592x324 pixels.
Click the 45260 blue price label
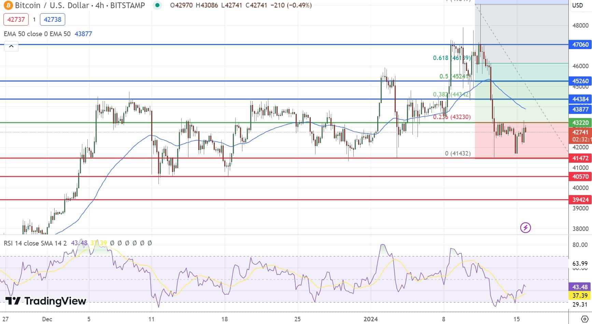click(580, 81)
